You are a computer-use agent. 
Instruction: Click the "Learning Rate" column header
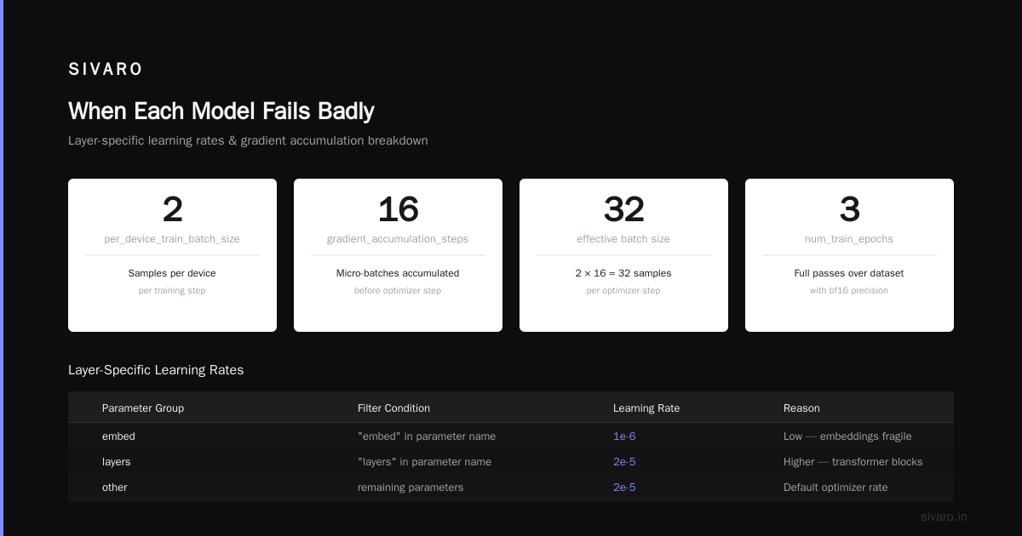coord(646,408)
